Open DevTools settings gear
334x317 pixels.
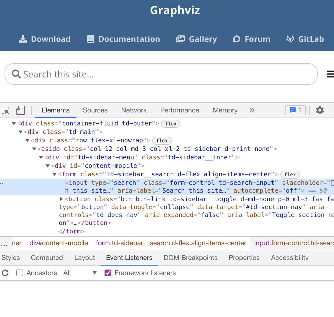(320, 110)
